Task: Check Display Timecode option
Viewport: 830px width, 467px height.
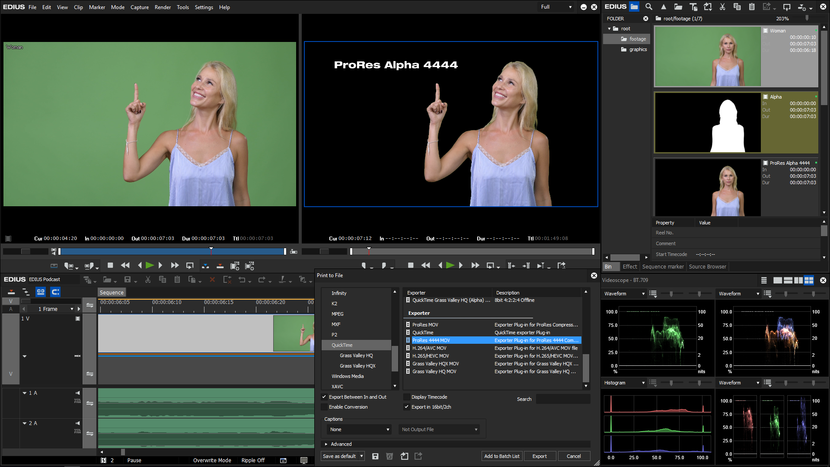Action: click(406, 397)
